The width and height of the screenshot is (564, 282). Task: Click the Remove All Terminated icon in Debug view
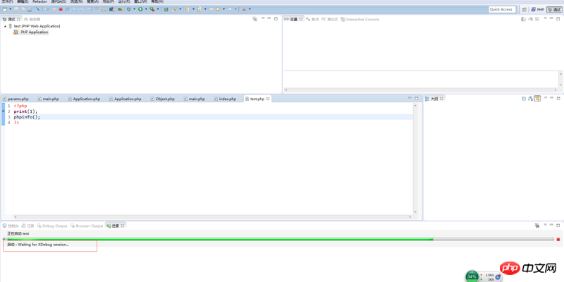coord(255,19)
